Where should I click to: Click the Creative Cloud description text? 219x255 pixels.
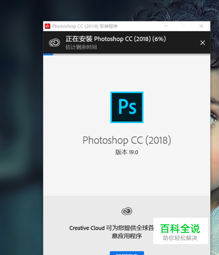111,232
